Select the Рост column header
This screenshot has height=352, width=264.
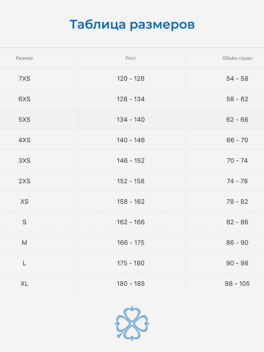pyautogui.click(x=131, y=58)
